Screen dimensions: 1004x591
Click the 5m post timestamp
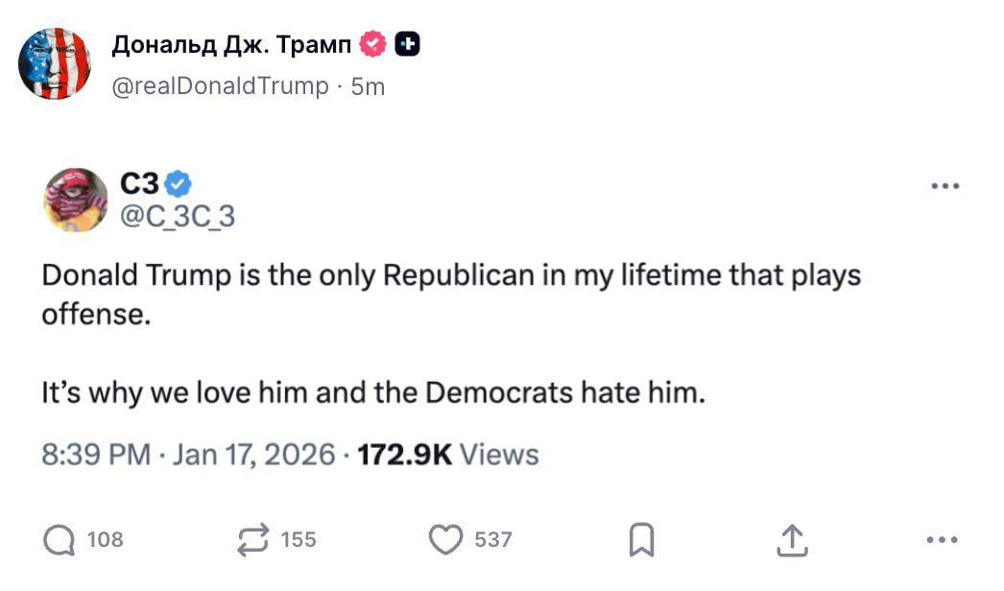[x=368, y=86]
